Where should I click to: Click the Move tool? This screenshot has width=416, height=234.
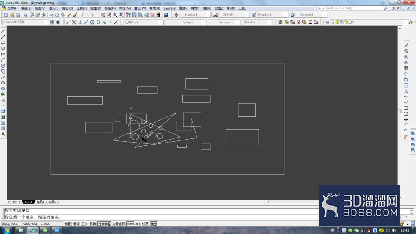click(406, 74)
